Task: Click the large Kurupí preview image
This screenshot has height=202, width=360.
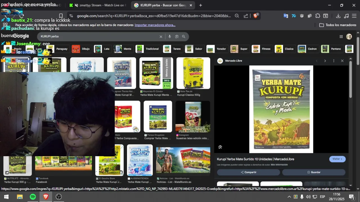Action: pyautogui.click(x=281, y=109)
